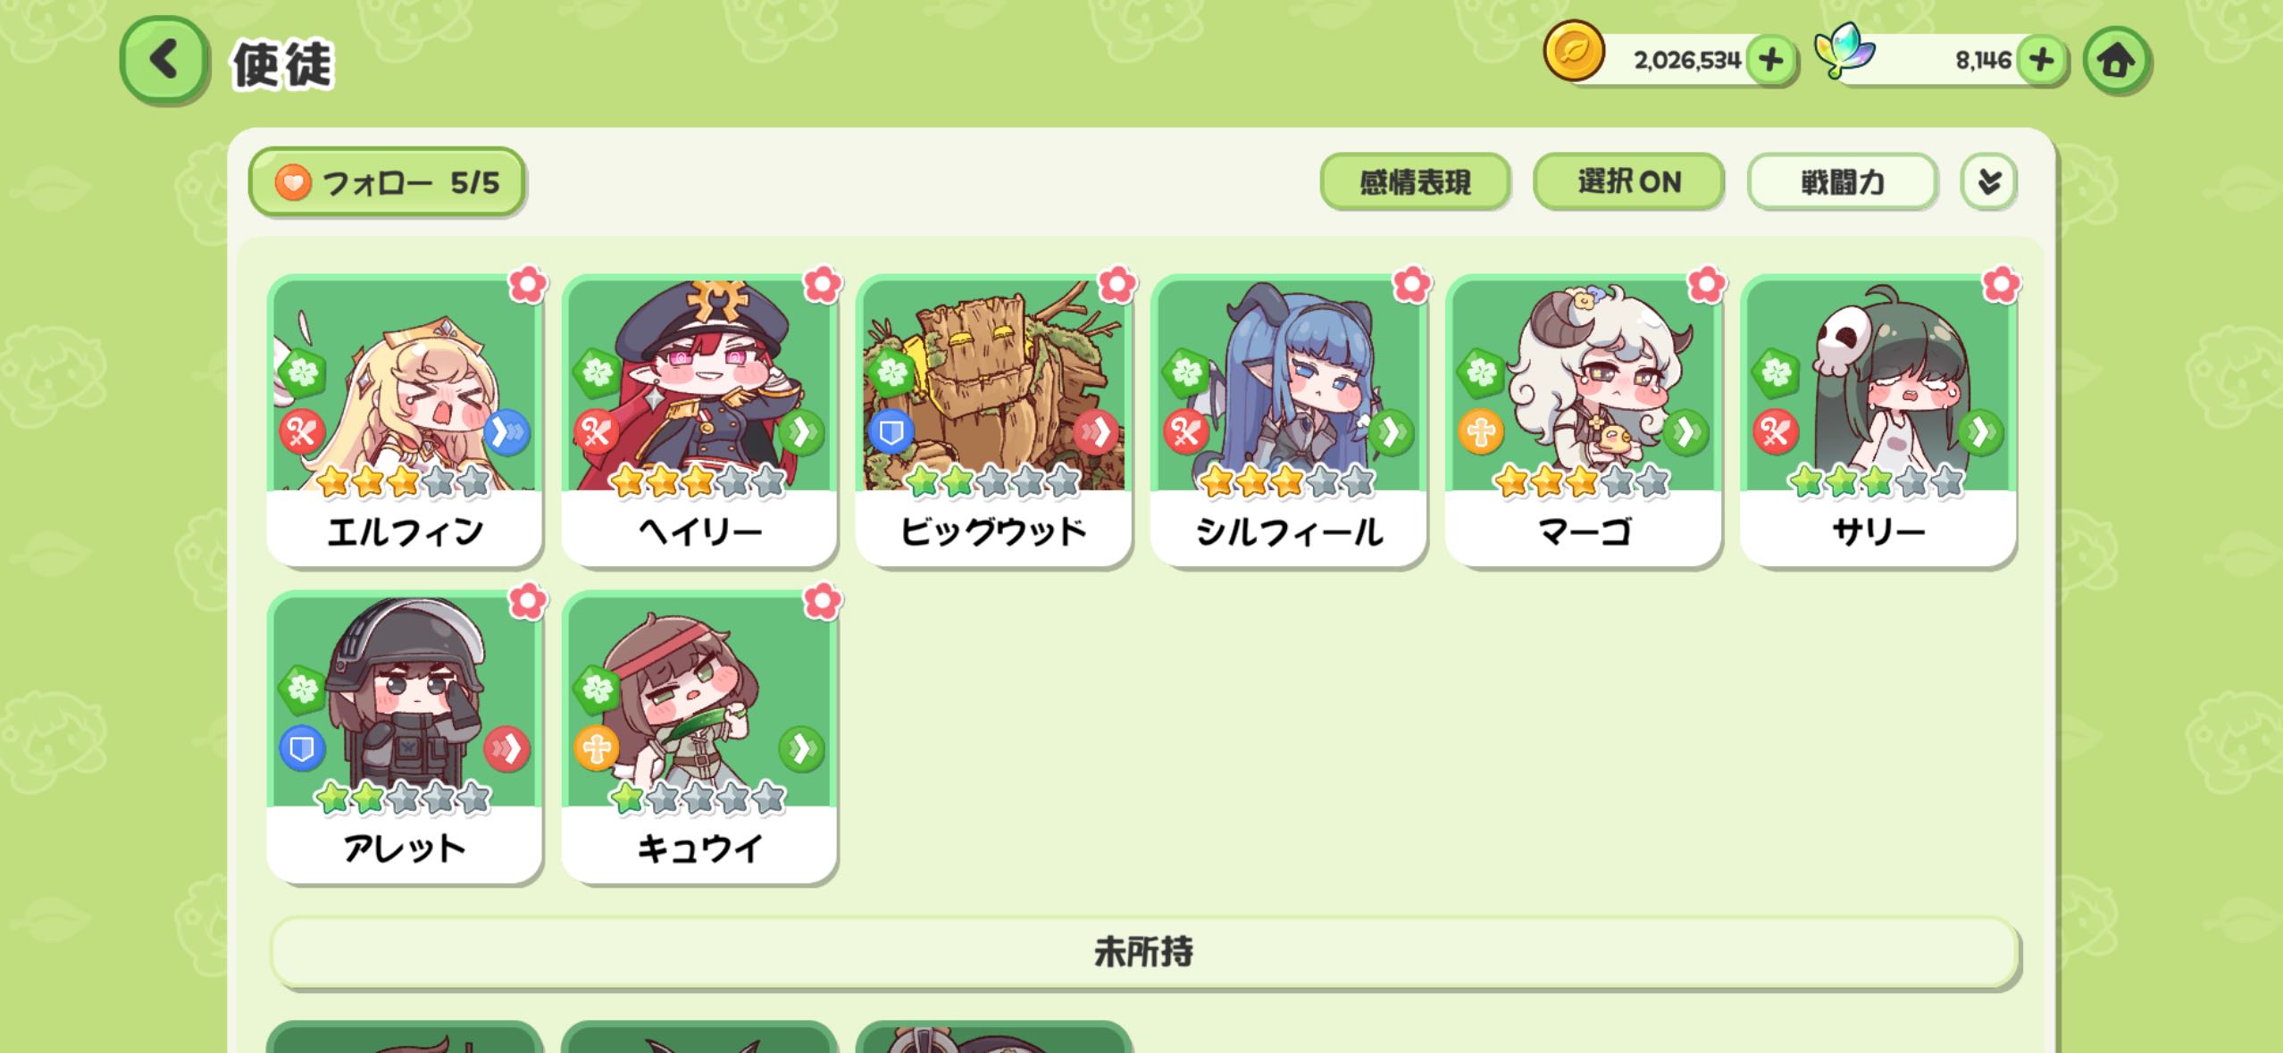Toggle the 選択 ON selection mode
The image size is (2283, 1053).
click(x=1628, y=182)
